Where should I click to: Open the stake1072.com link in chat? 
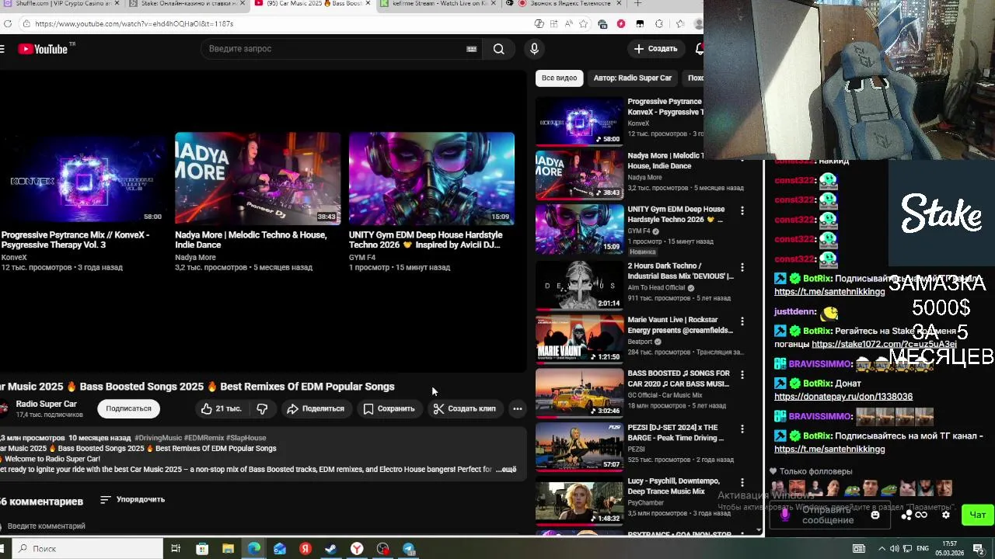tap(884, 344)
